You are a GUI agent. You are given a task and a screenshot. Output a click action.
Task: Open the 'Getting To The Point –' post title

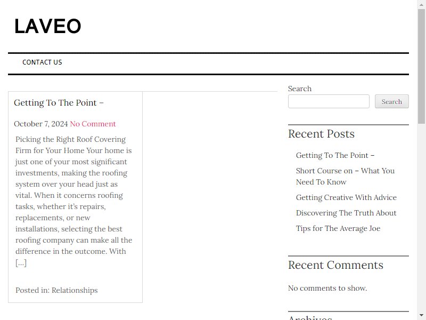pos(59,103)
